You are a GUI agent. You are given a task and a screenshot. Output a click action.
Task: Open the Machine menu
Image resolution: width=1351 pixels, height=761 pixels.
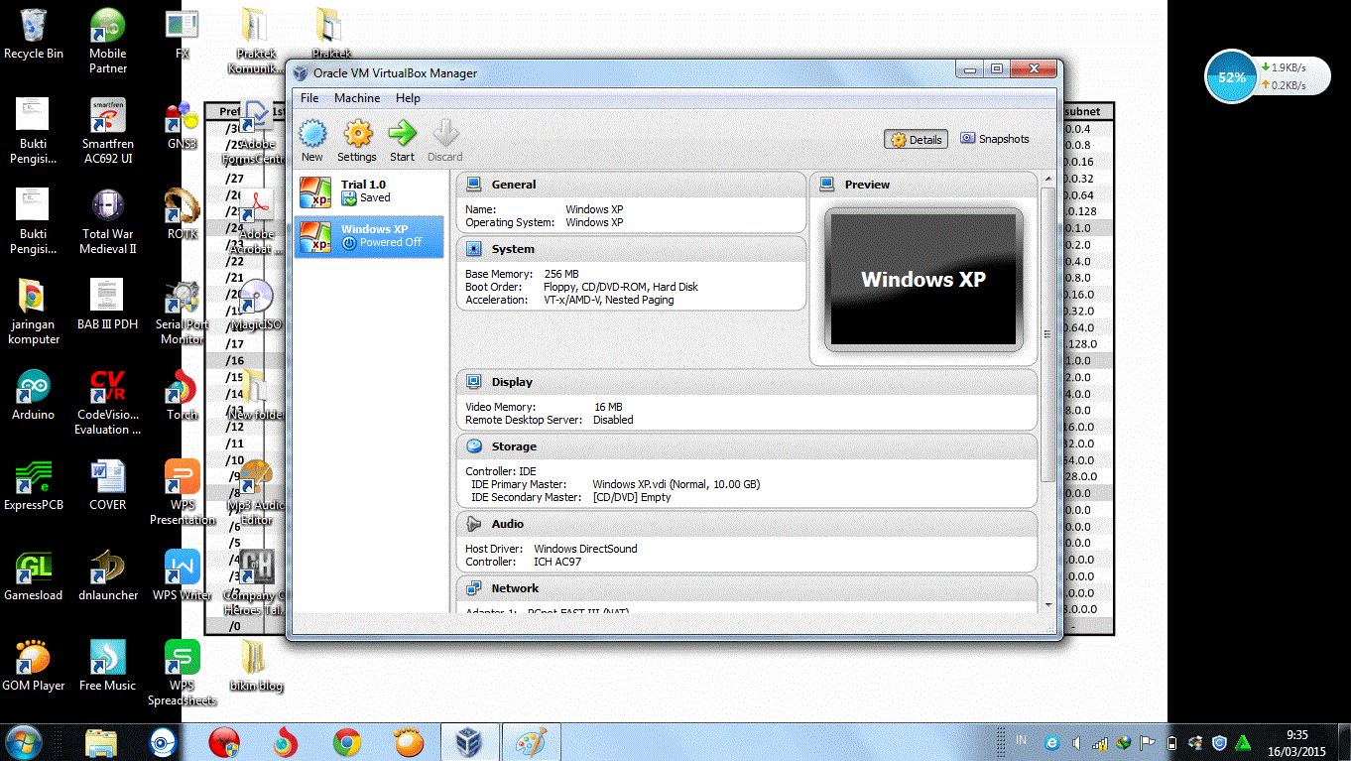(357, 98)
